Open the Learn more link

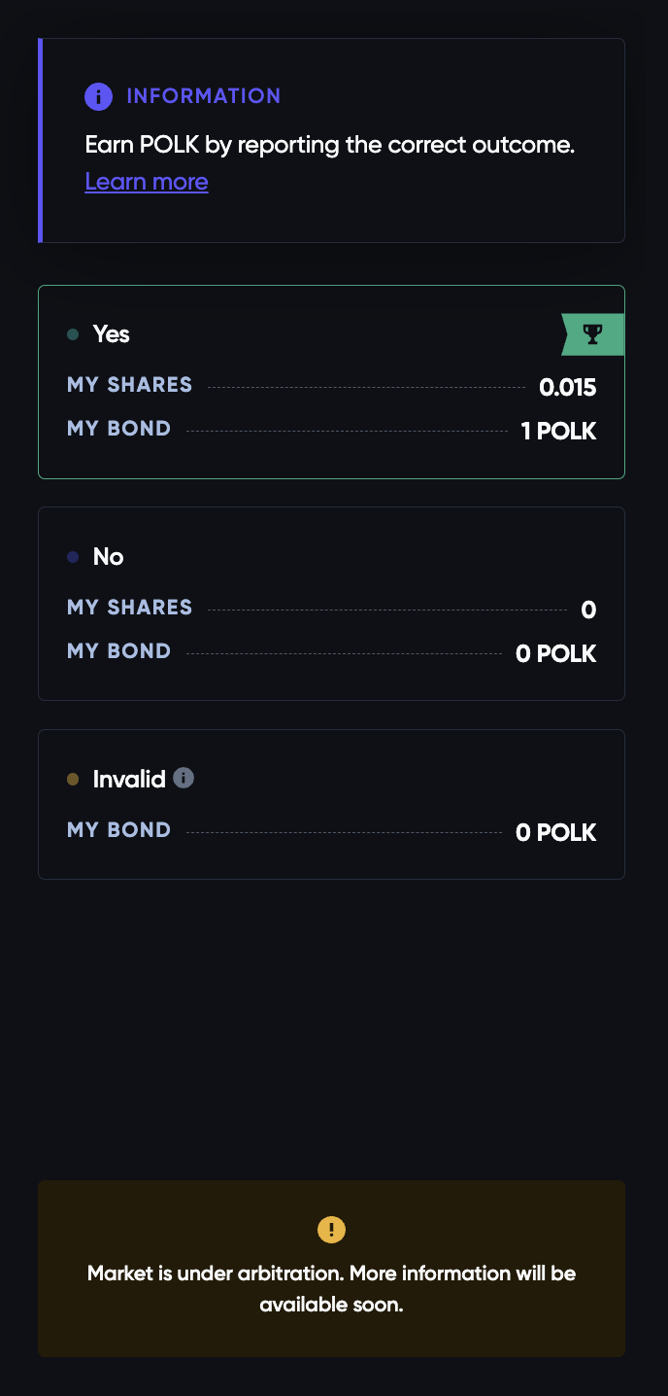(147, 182)
